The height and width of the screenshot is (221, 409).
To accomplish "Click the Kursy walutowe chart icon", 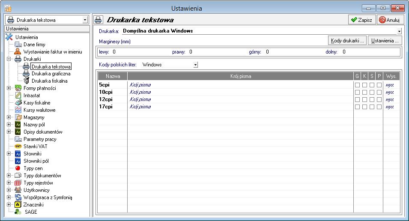I will [18, 110].
